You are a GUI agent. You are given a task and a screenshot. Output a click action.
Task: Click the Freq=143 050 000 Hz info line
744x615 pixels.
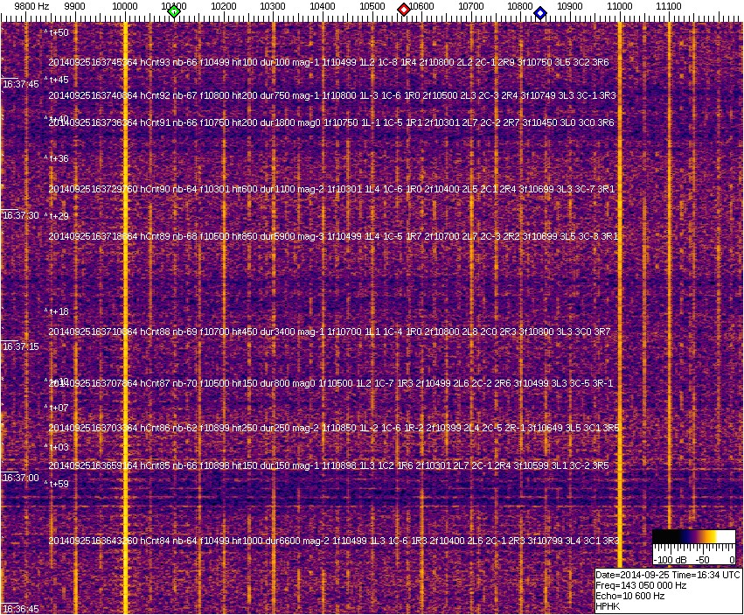pos(642,585)
